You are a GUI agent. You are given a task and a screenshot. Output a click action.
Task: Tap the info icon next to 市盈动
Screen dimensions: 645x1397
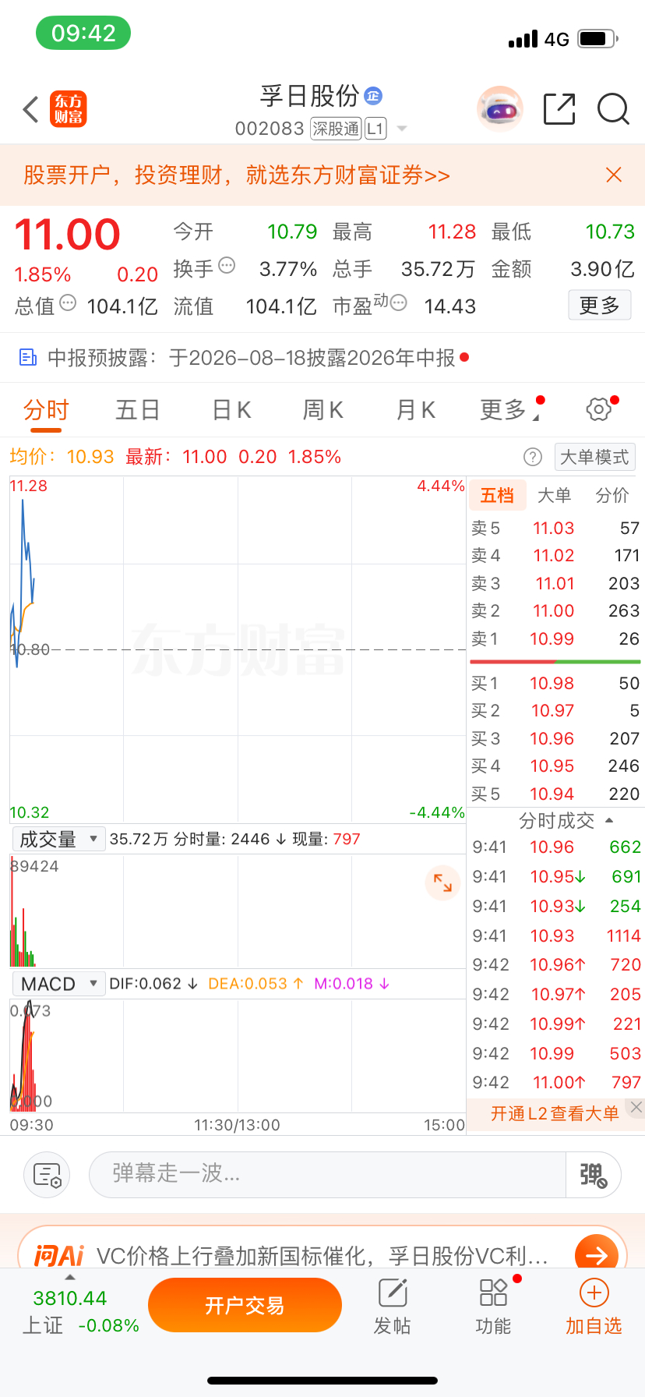click(398, 302)
